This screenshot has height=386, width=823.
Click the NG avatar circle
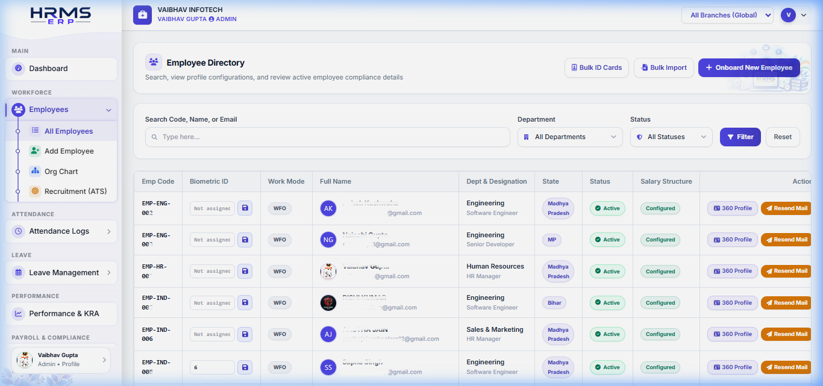pyautogui.click(x=328, y=240)
